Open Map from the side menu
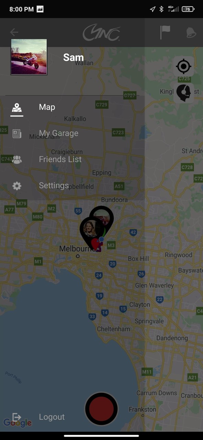 point(47,107)
